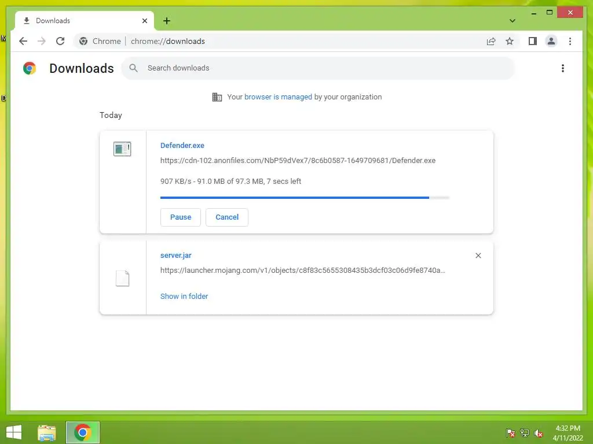Click the search magnifier icon

coord(133,68)
